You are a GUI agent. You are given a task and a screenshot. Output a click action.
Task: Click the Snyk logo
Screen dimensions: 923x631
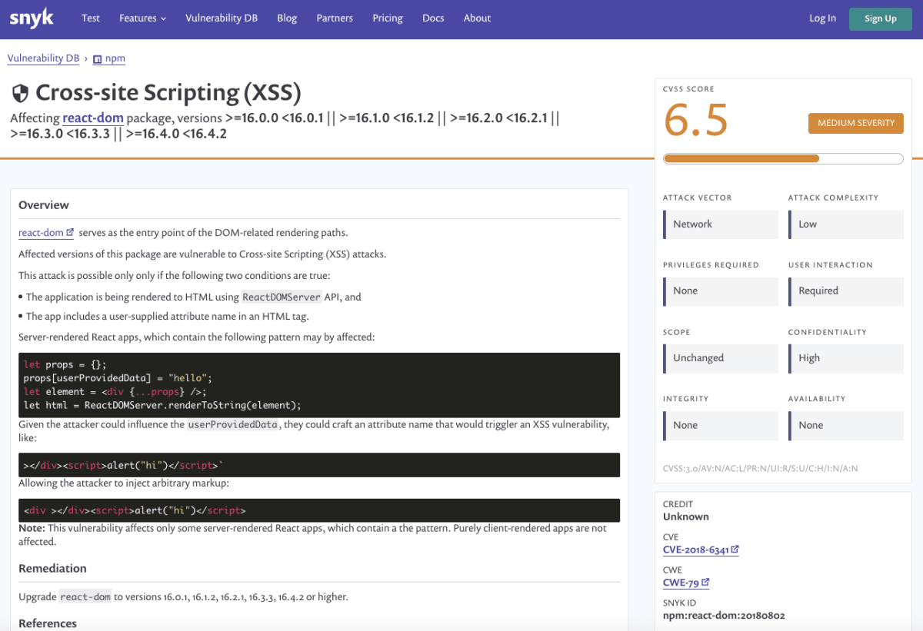31,18
